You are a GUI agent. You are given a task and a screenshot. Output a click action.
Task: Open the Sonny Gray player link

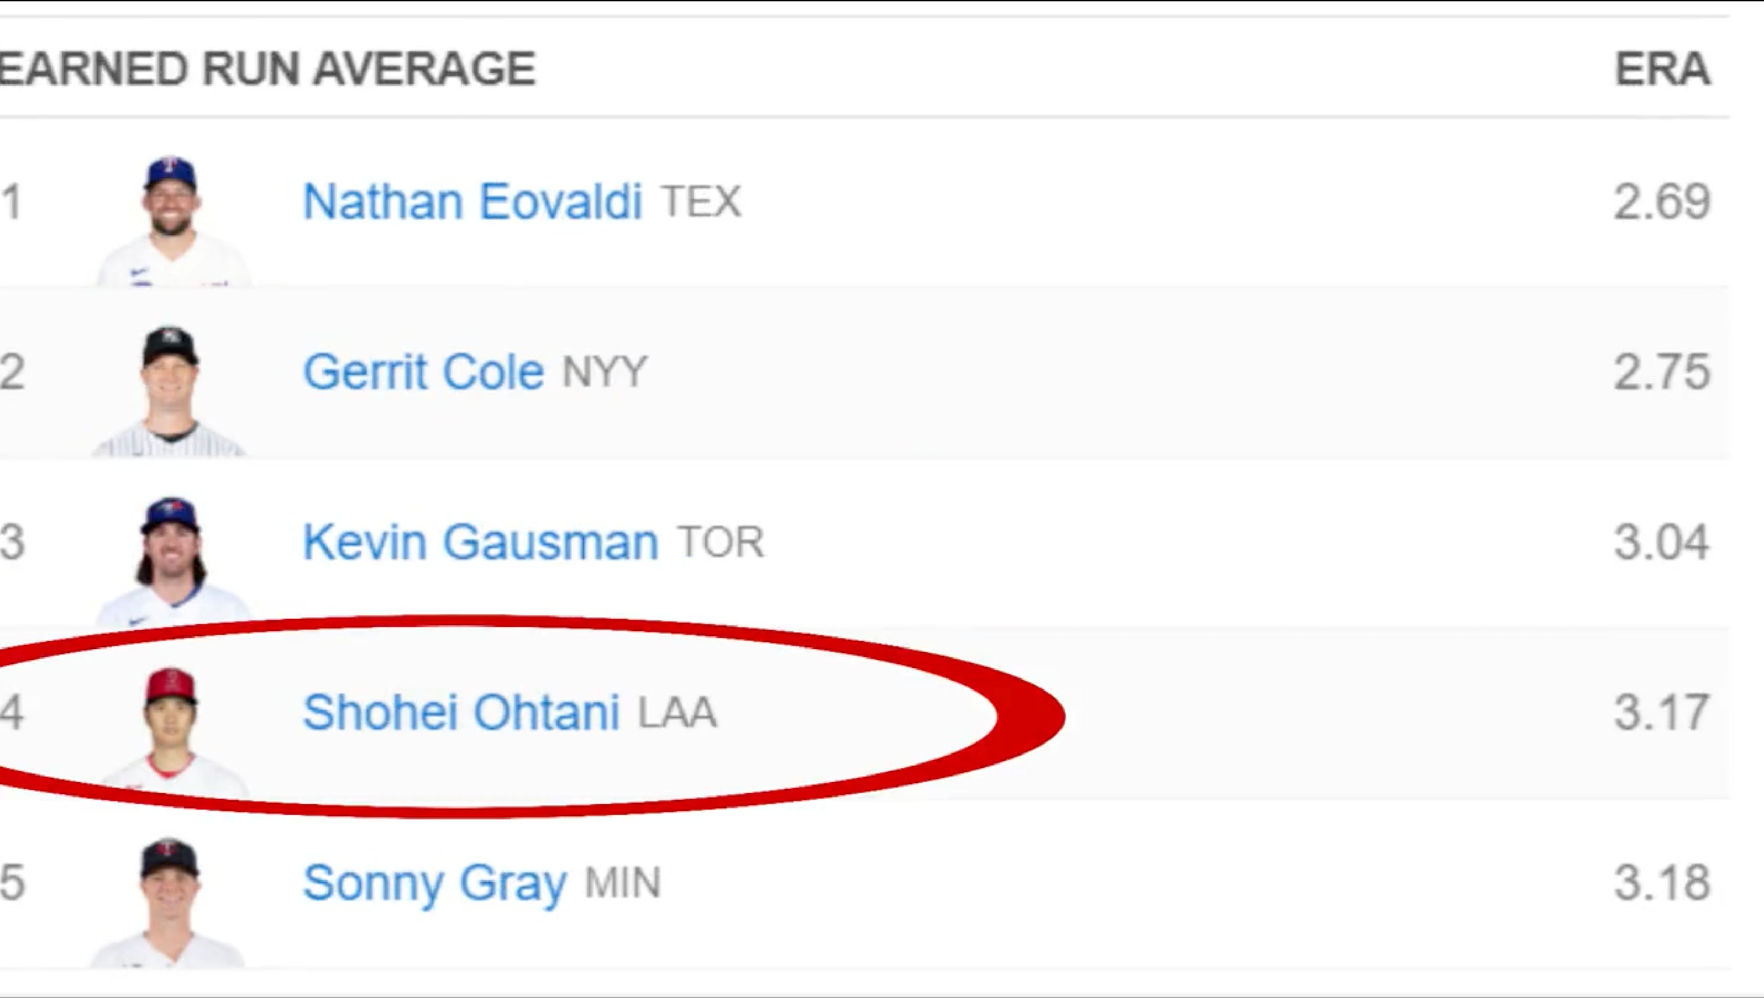tap(434, 883)
